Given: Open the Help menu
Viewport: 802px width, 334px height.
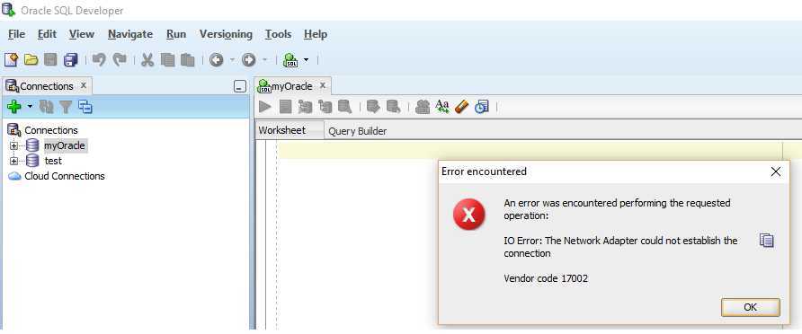Looking at the screenshot, I should (x=316, y=34).
